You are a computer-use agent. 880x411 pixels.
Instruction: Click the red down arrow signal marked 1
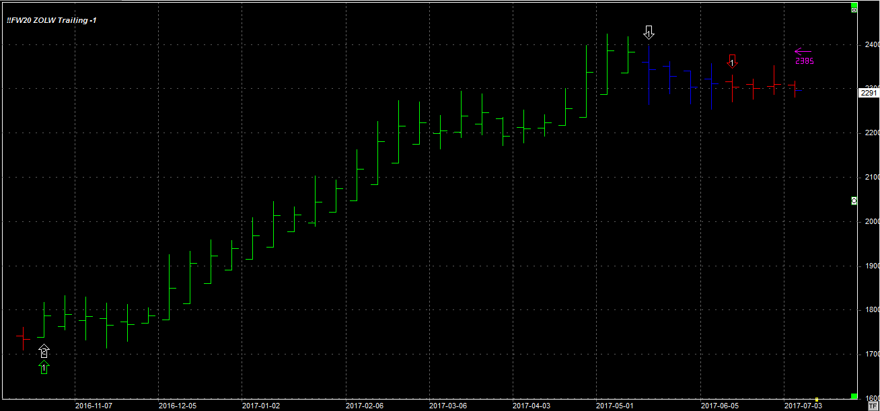[733, 61]
